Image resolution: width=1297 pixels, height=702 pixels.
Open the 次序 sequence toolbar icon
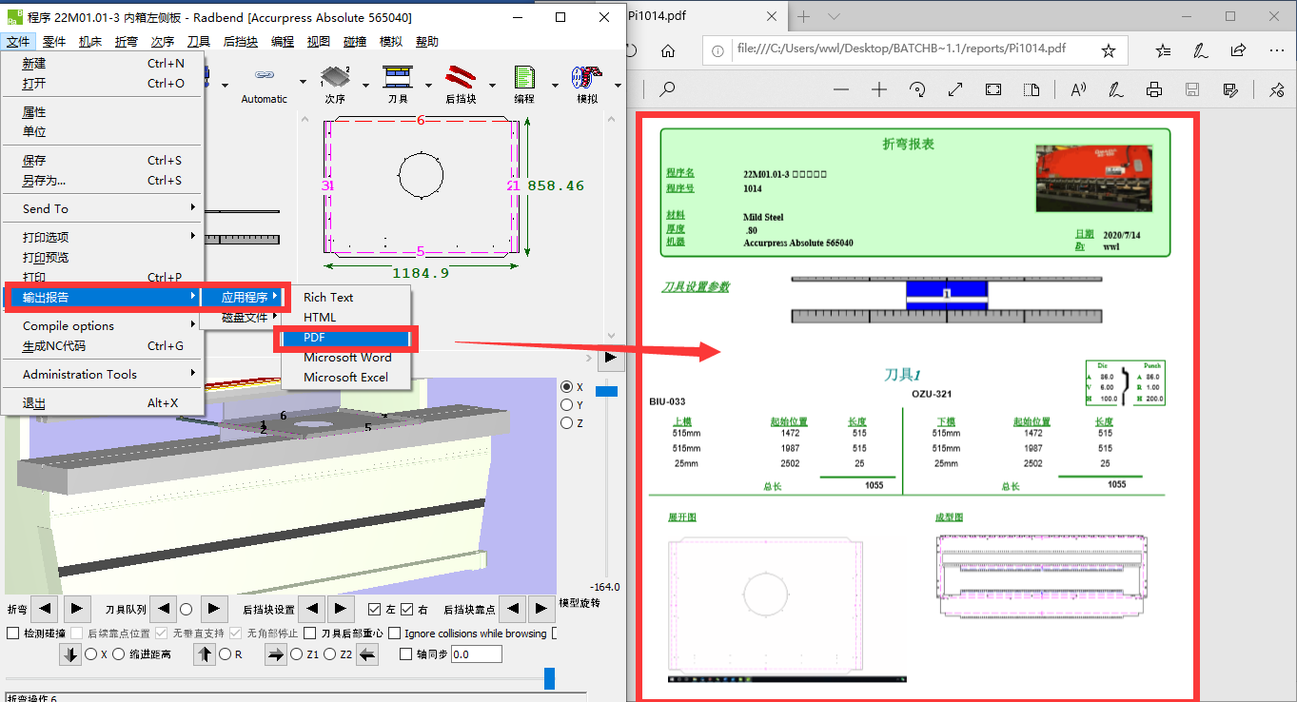click(334, 77)
